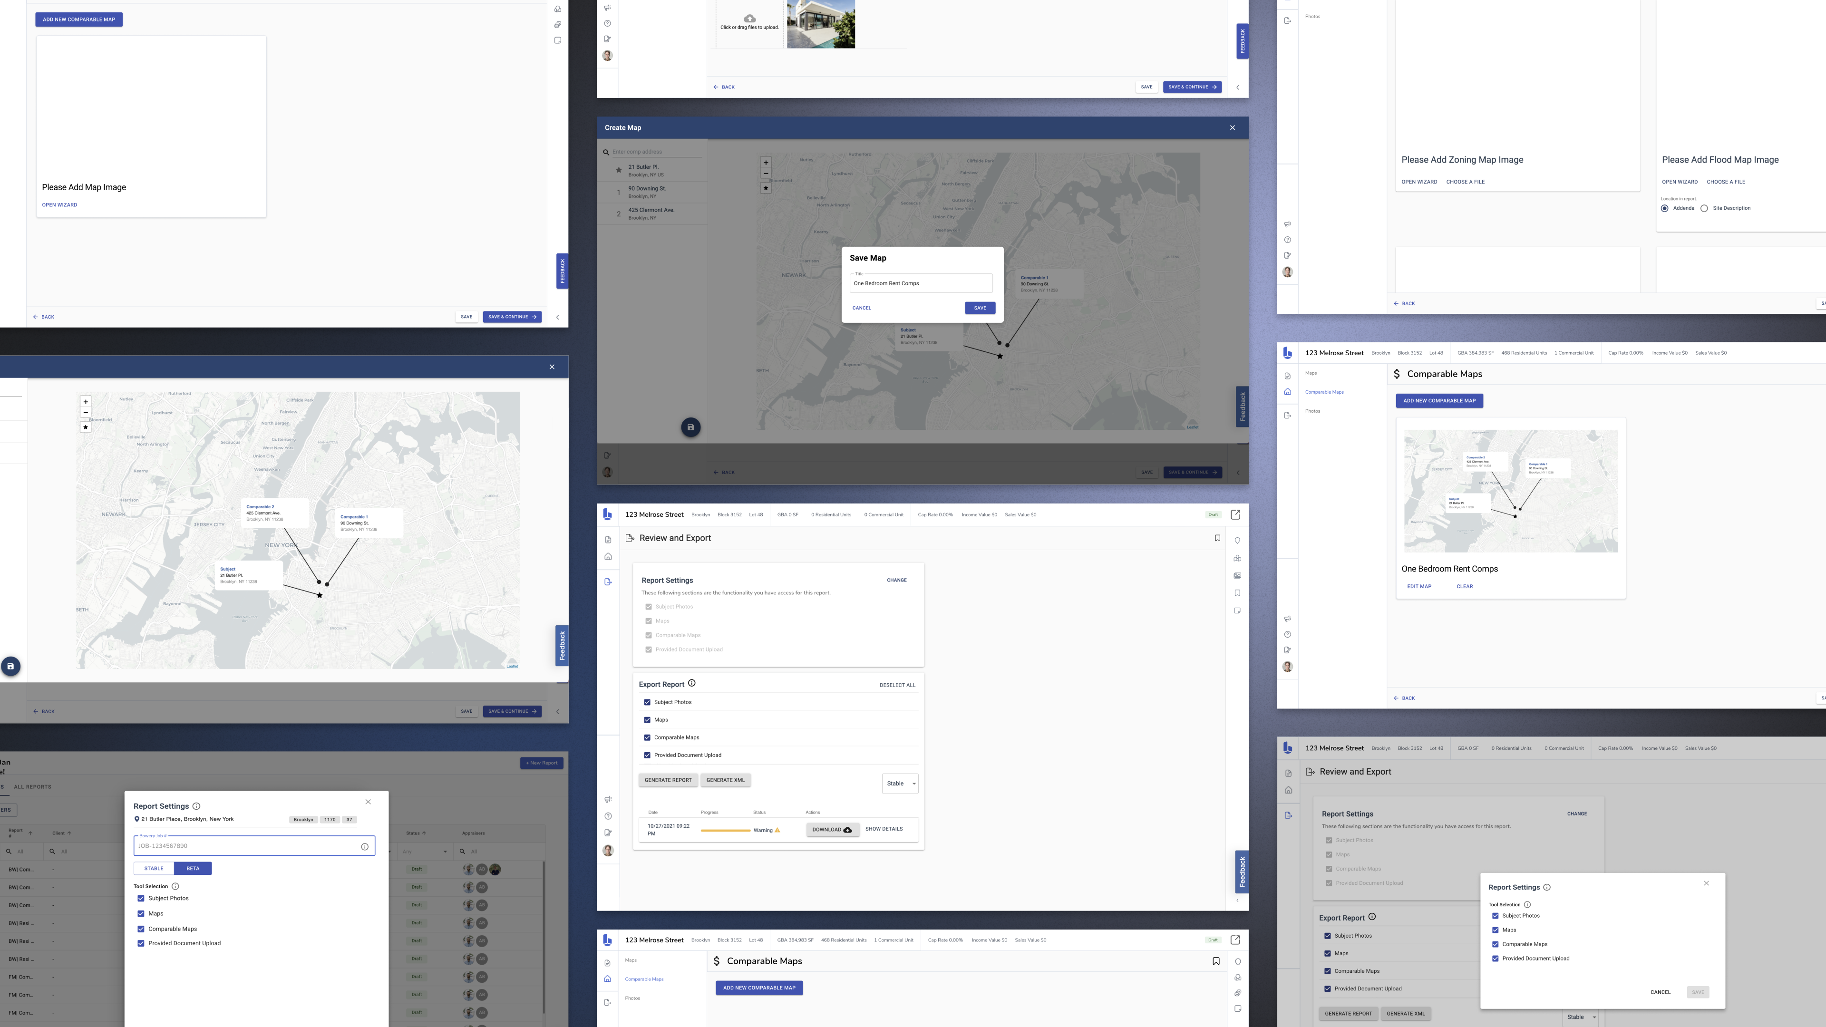Click image gallery icon in Review and Export right rail

click(x=1237, y=575)
